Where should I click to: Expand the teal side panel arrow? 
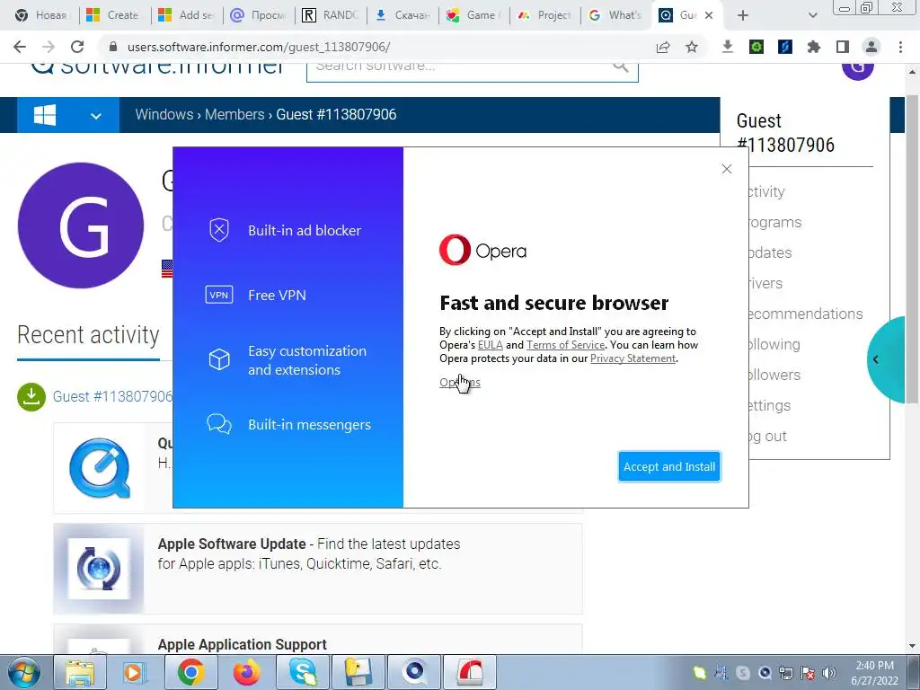[875, 359]
